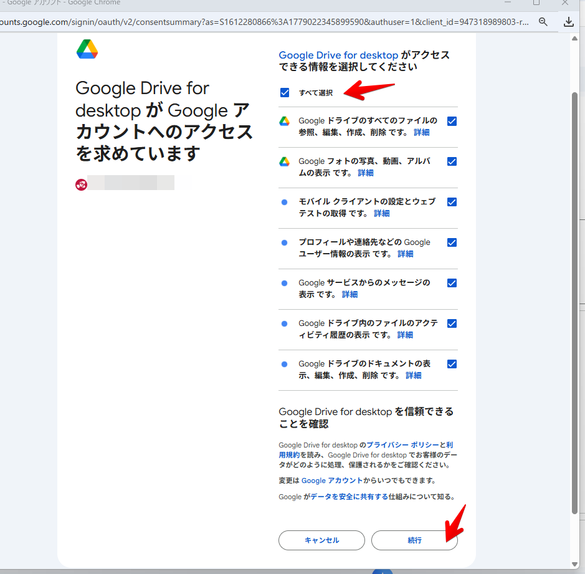Click the scrollbar up arrow
Screen dimensions: 585x574
[x=574, y=39]
